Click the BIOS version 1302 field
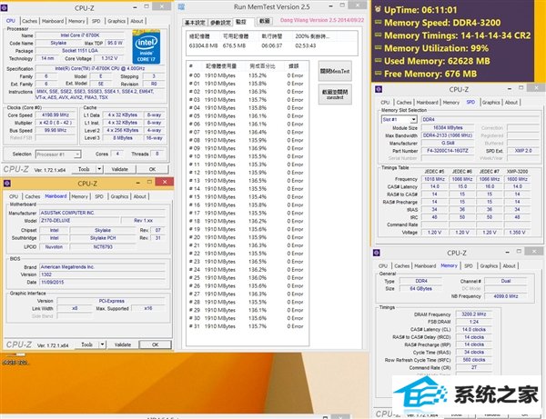Viewport: 546px width, 419px height. tap(102, 274)
